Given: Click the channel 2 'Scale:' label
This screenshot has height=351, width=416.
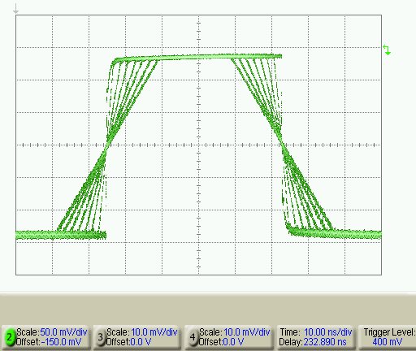Looking at the screenshot, I should pos(28,332).
